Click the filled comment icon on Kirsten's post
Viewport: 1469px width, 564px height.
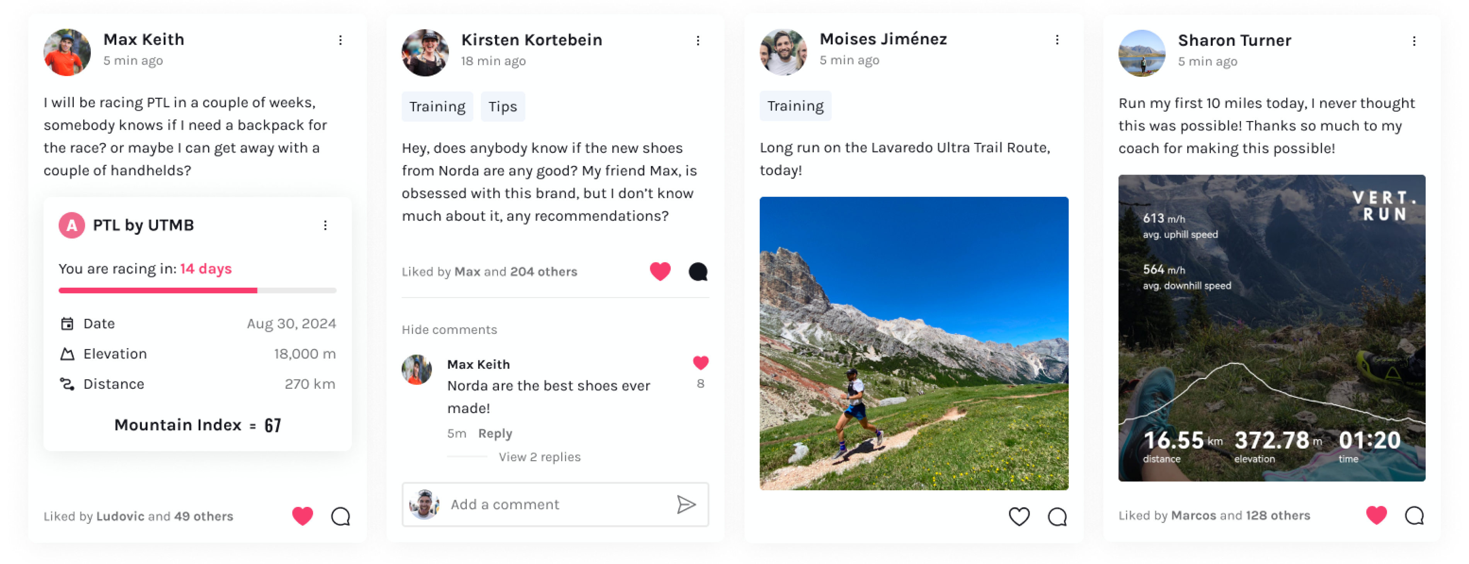698,272
